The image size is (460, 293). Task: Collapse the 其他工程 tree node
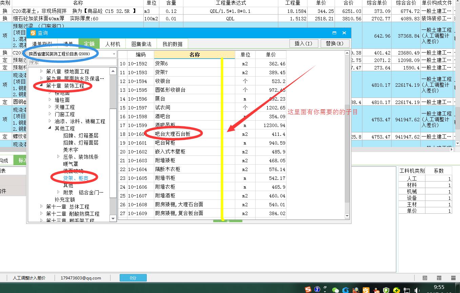50,128
